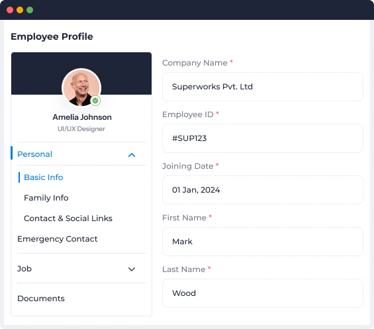The image size is (374, 329).
Task: Open the Basic Info tab
Action: [x=44, y=177]
